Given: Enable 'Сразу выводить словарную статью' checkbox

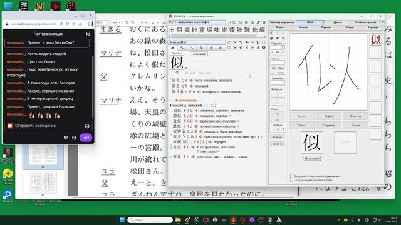Looking at the screenshot, I should [x=291, y=180].
